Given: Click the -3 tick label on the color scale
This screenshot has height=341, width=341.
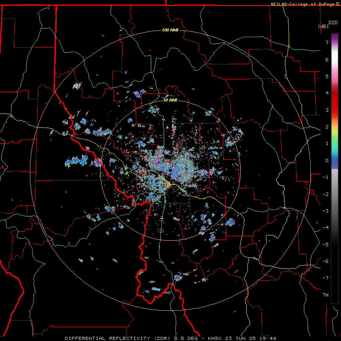Looking at the screenshot, I should [x=325, y=211].
